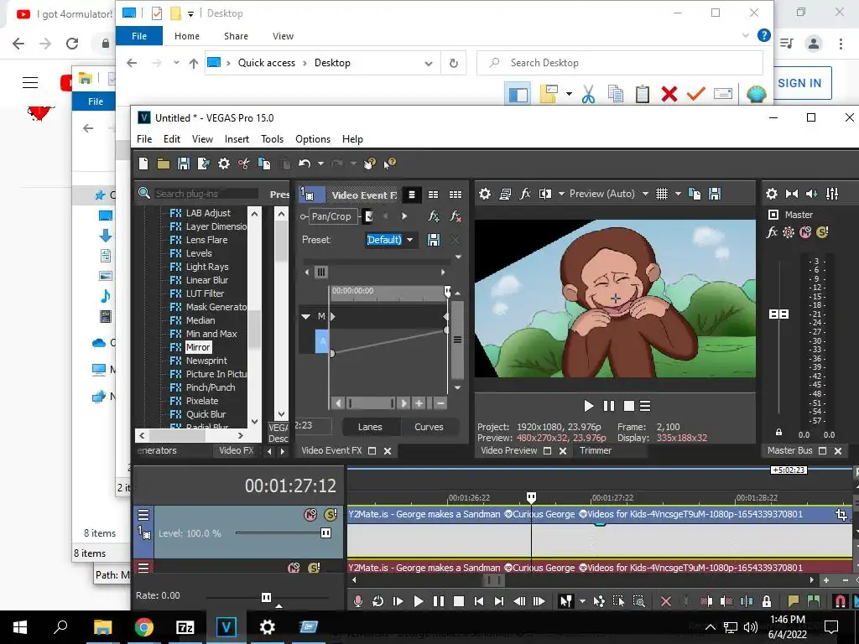The width and height of the screenshot is (859, 644).
Task: Open the Share tab in Desktop Explorer
Action: click(x=236, y=36)
